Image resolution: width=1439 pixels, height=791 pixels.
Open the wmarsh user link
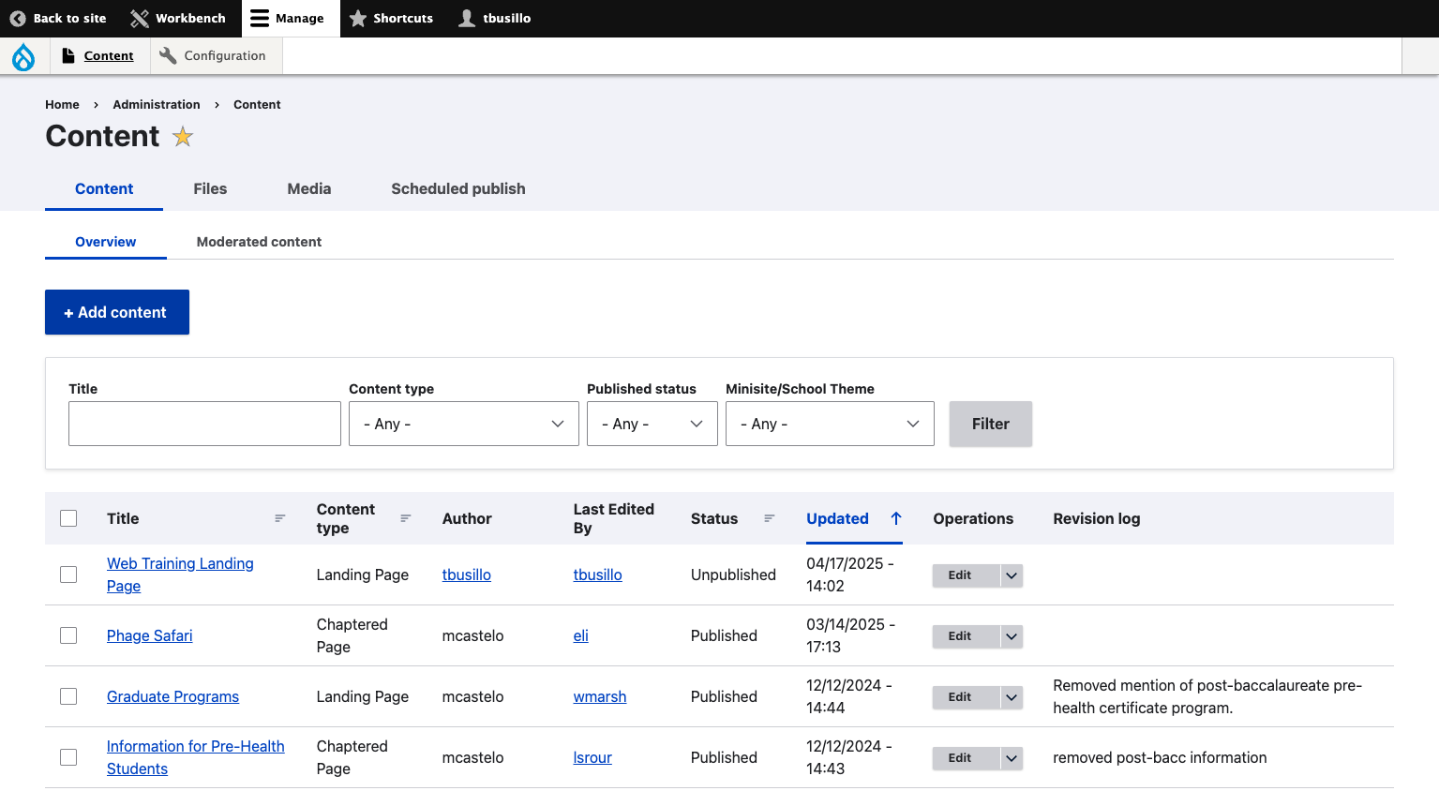[600, 696]
